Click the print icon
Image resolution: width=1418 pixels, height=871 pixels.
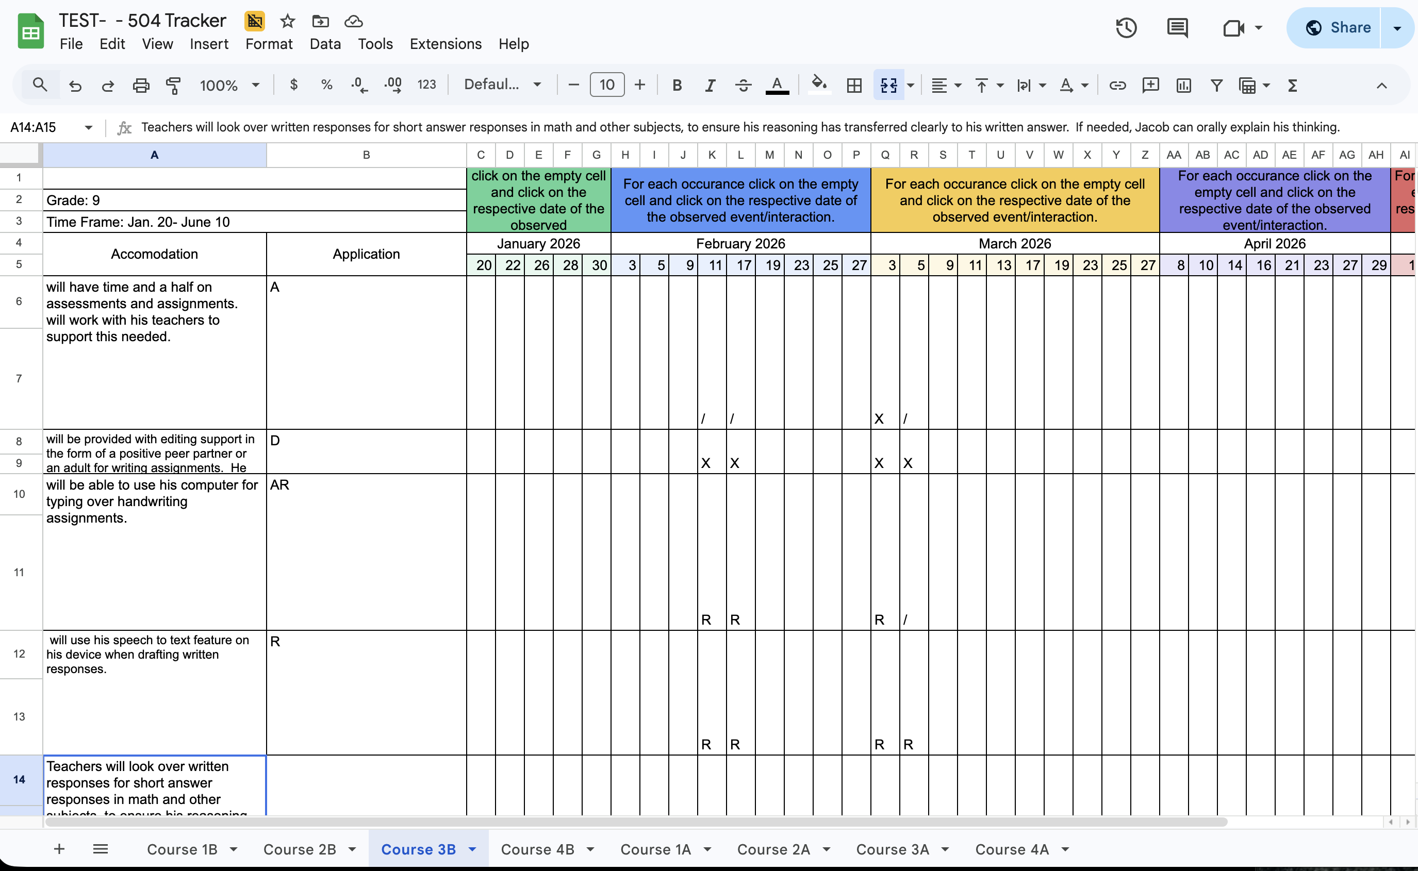click(x=141, y=85)
